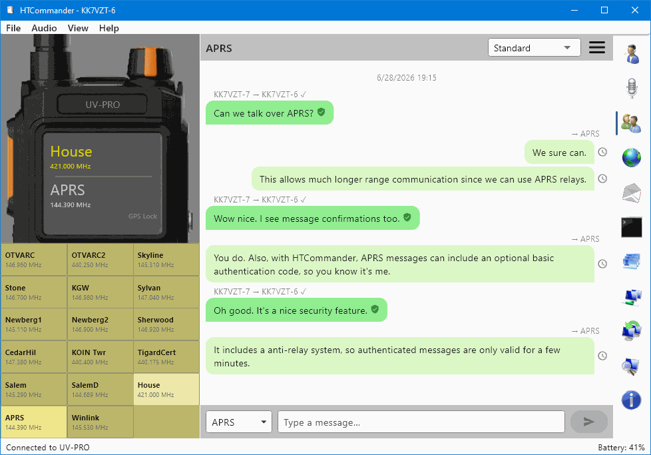This screenshot has width=651, height=455.
Task: Select the OTVARC2 channel button
Action: click(100, 260)
